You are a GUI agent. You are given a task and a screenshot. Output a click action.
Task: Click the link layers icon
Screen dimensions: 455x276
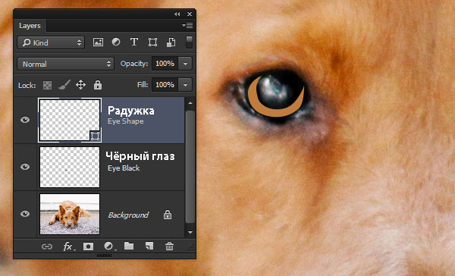click(47, 246)
